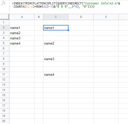
Task: Select row 19 header
Action: (x=5, y=116)
